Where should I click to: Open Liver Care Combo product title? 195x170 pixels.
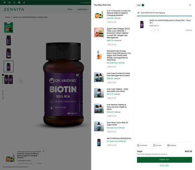tap(118, 74)
